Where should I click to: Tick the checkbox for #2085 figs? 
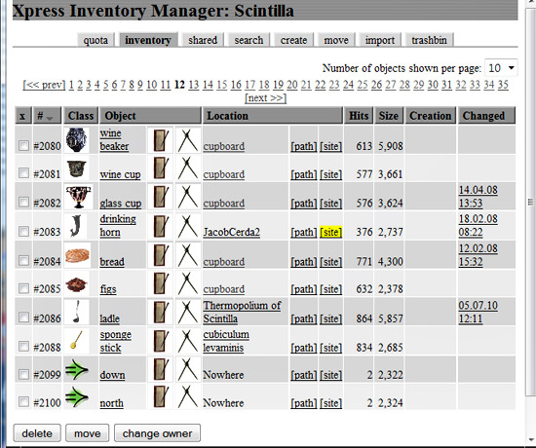coord(23,288)
